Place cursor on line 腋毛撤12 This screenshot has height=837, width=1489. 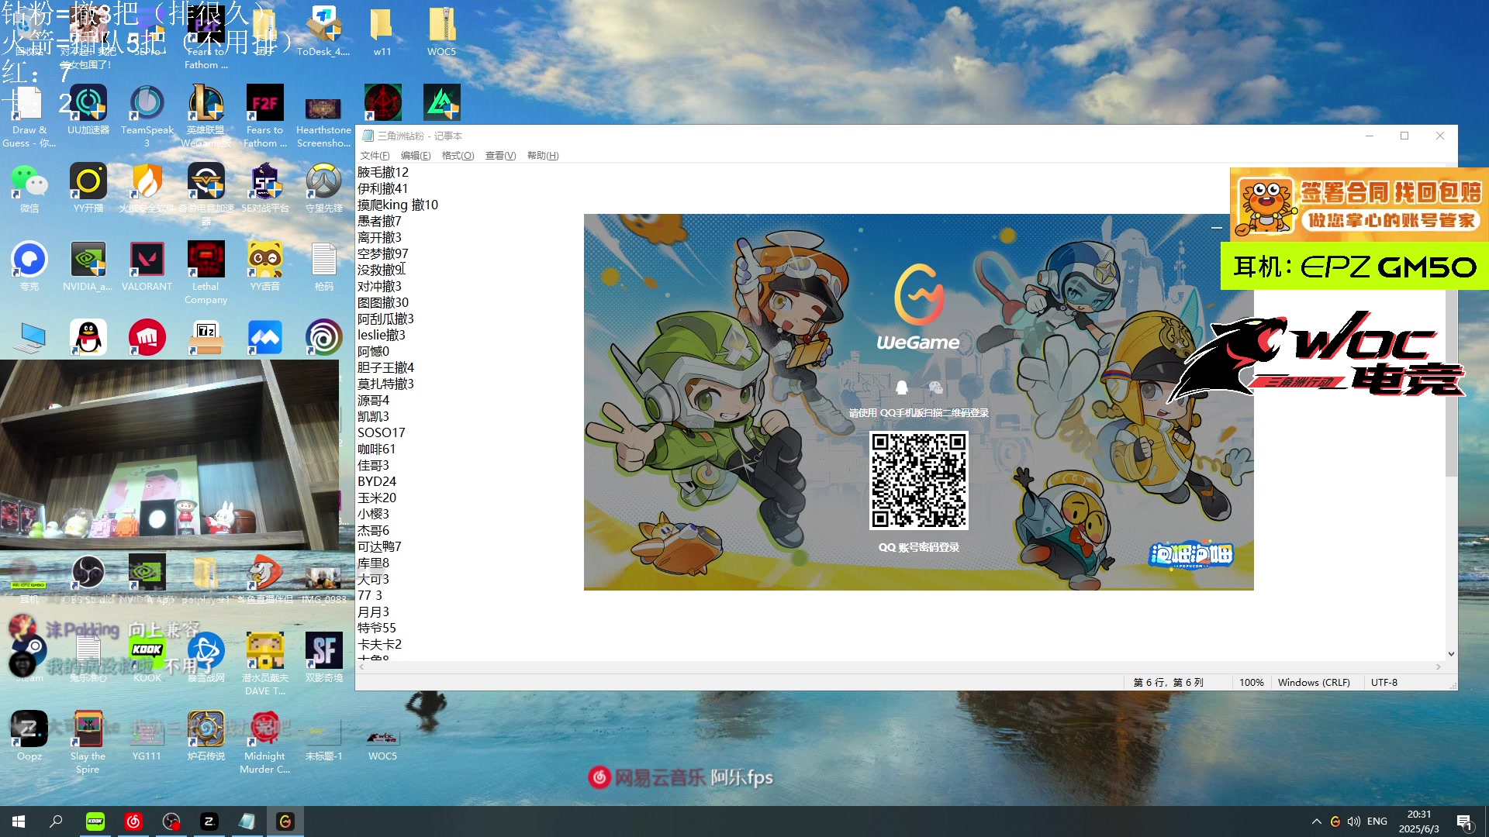(x=383, y=172)
